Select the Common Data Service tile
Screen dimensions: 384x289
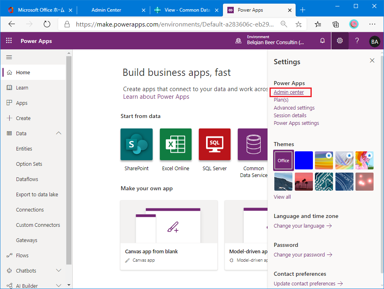click(253, 144)
